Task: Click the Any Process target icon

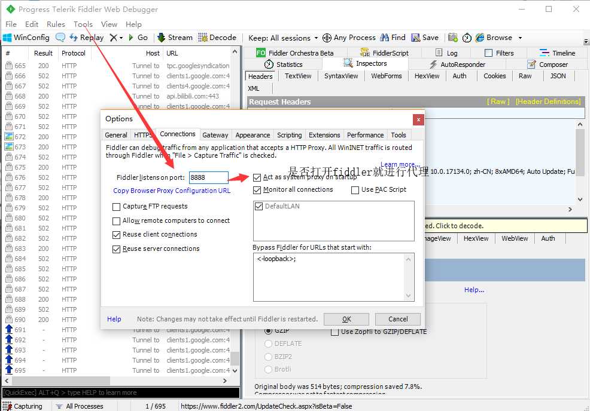Action: [x=327, y=38]
